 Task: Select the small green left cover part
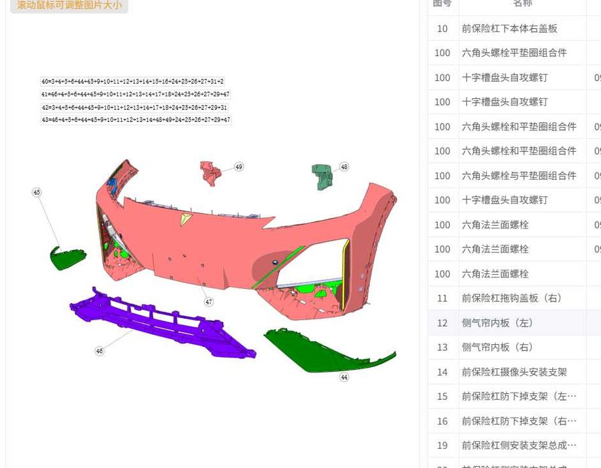coord(68,258)
